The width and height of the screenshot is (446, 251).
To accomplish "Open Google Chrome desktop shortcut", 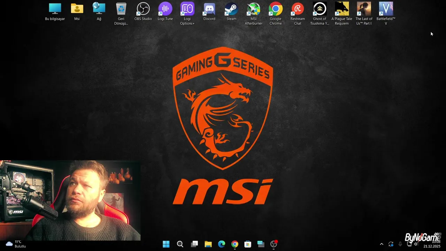I will point(276,14).
